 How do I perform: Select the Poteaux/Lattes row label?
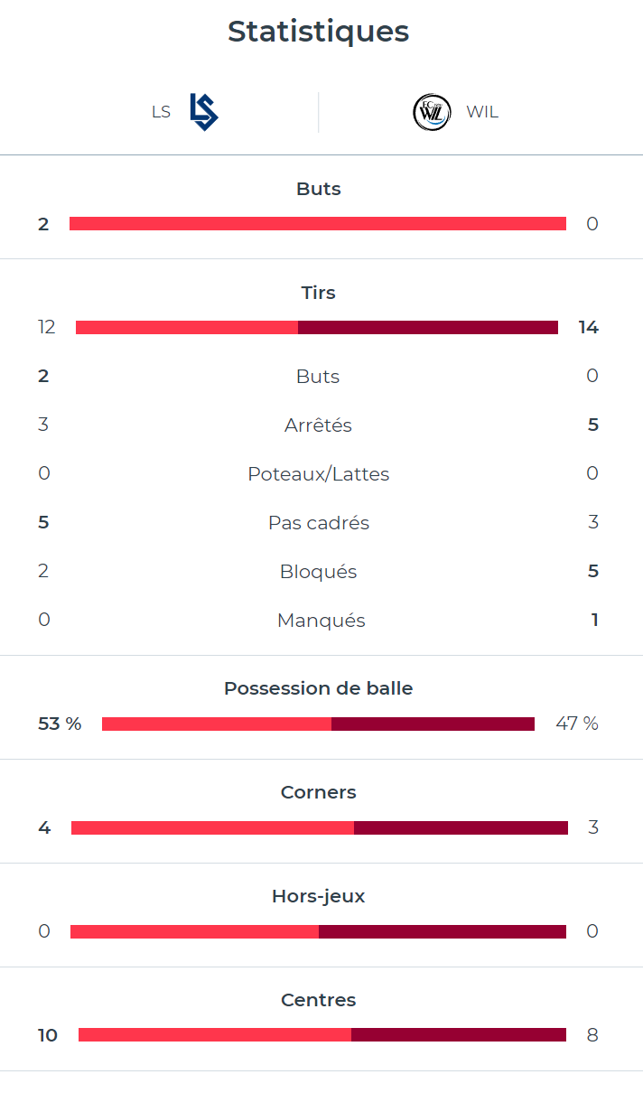pyautogui.click(x=318, y=474)
